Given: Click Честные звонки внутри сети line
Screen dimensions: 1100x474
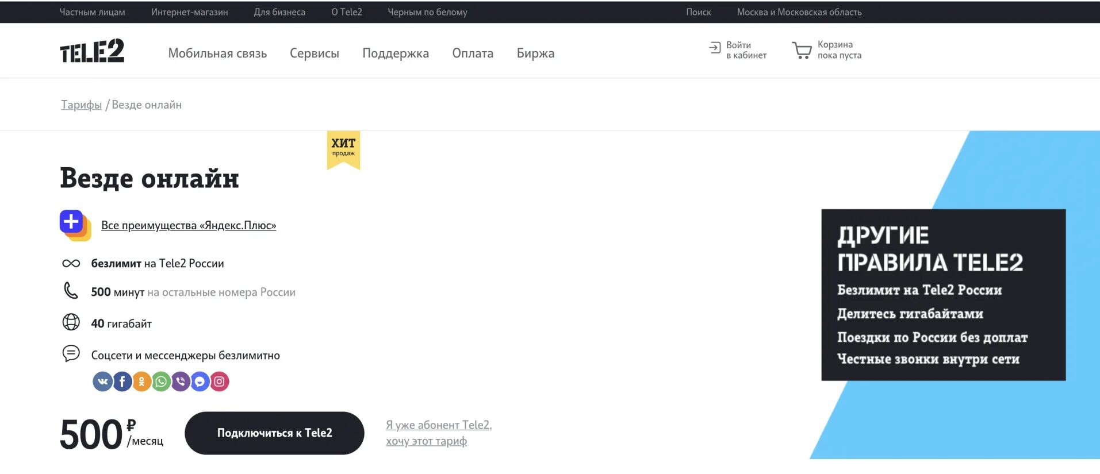Looking at the screenshot, I should (x=928, y=359).
